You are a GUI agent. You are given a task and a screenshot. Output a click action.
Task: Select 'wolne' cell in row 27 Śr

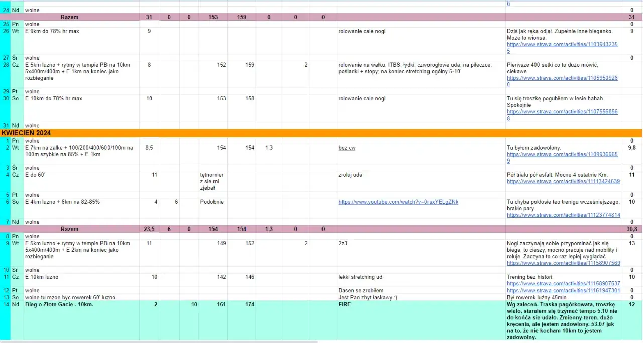(81, 58)
